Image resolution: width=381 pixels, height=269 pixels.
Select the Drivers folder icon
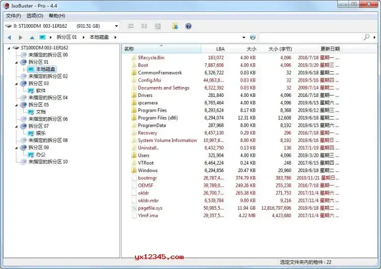tap(134, 95)
